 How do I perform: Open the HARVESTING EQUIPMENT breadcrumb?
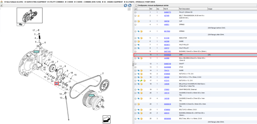[36, 2]
